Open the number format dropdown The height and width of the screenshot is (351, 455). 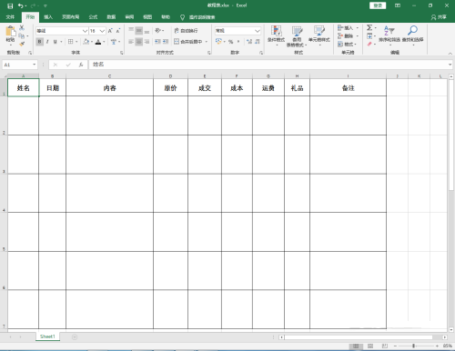click(x=258, y=31)
